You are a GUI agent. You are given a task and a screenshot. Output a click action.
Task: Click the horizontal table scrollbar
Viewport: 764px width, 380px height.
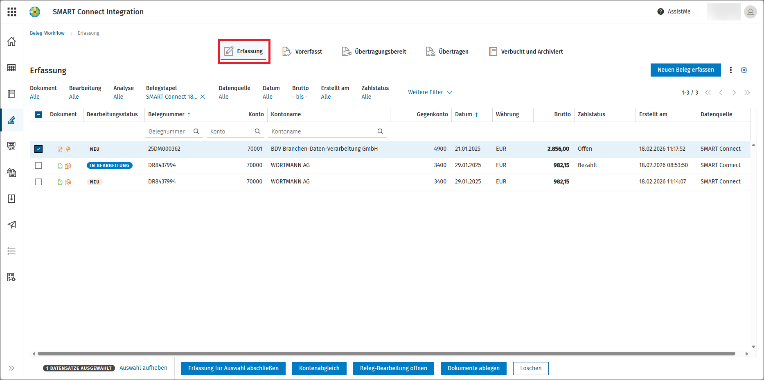(x=386, y=353)
